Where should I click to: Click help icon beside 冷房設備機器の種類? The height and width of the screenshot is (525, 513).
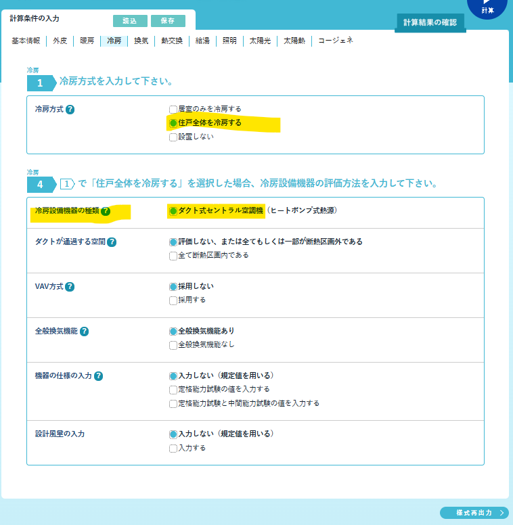pyautogui.click(x=106, y=211)
